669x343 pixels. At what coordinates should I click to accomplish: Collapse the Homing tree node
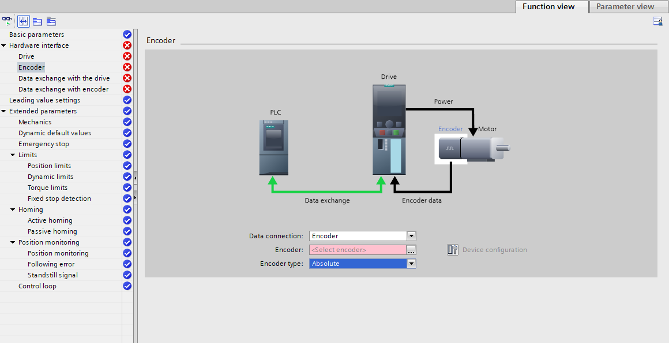pos(13,209)
